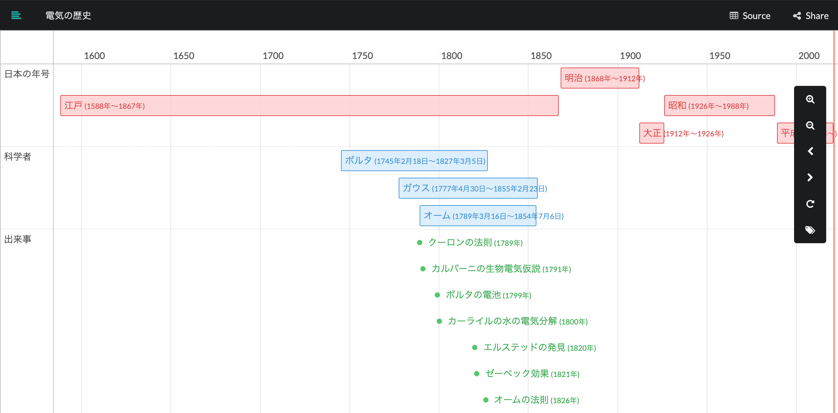Click the 1750 axis label
The width and height of the screenshot is (838, 413).
(x=362, y=55)
